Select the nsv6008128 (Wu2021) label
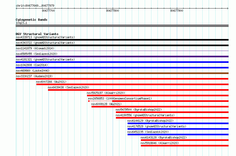This screenshot has height=156, width=236. (x=106, y=104)
